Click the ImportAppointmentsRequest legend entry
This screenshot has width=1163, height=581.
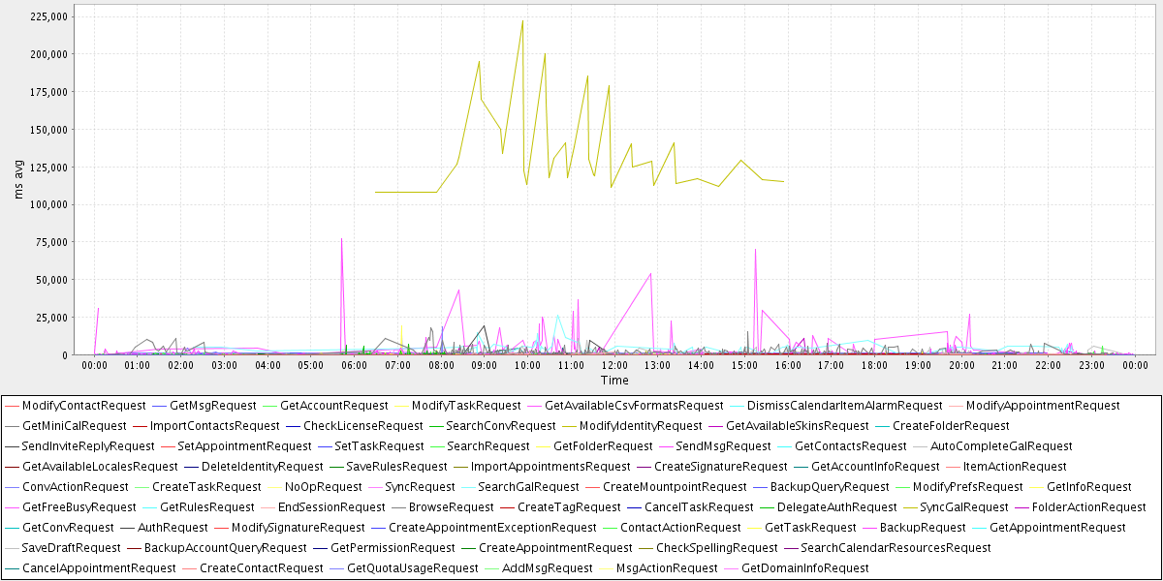tap(550, 467)
